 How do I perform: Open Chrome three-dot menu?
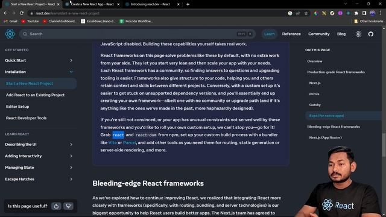click(381, 13)
